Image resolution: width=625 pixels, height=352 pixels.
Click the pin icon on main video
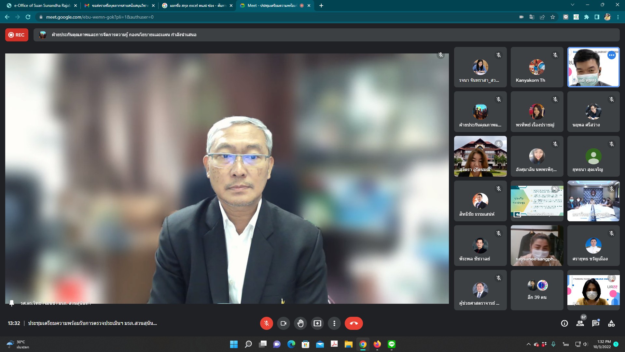click(12, 303)
